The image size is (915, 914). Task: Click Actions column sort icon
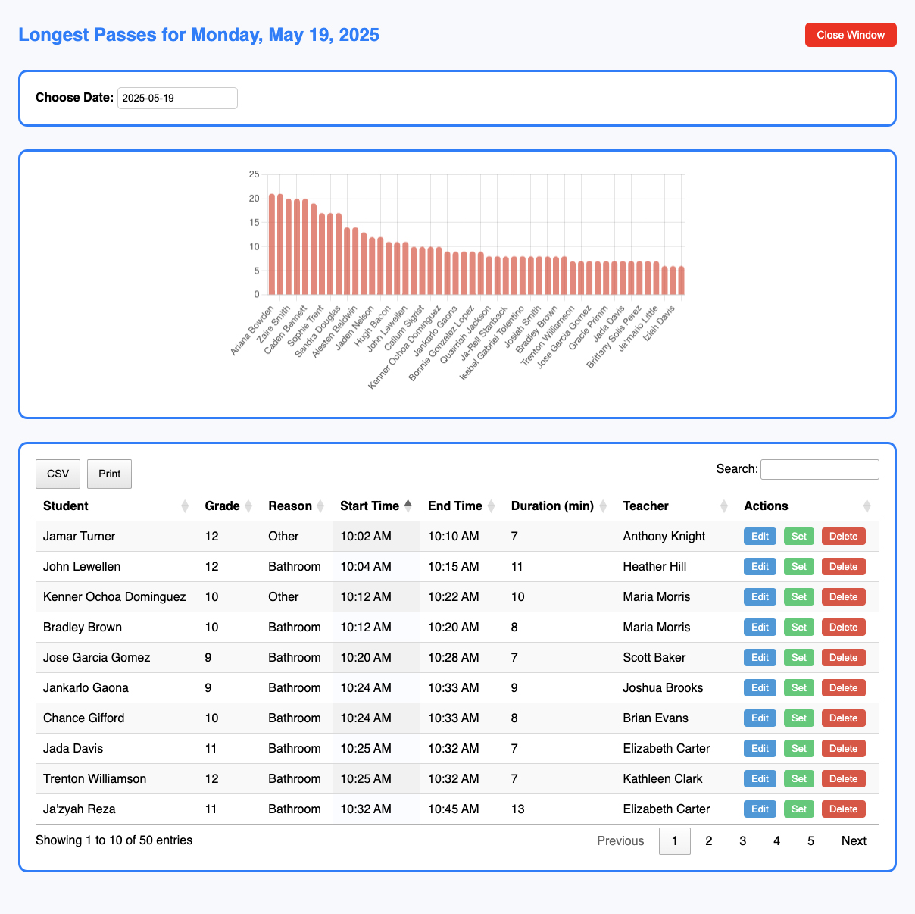click(867, 506)
